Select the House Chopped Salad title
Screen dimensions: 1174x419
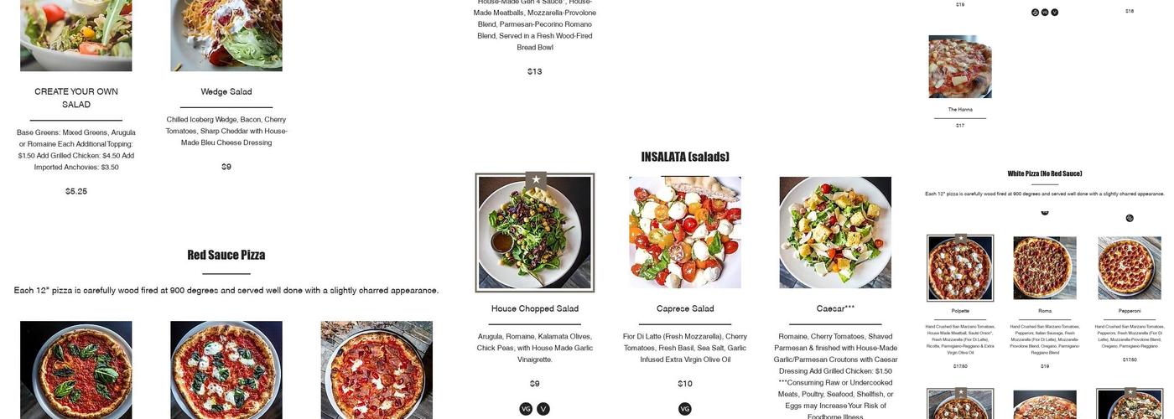pyautogui.click(x=535, y=308)
